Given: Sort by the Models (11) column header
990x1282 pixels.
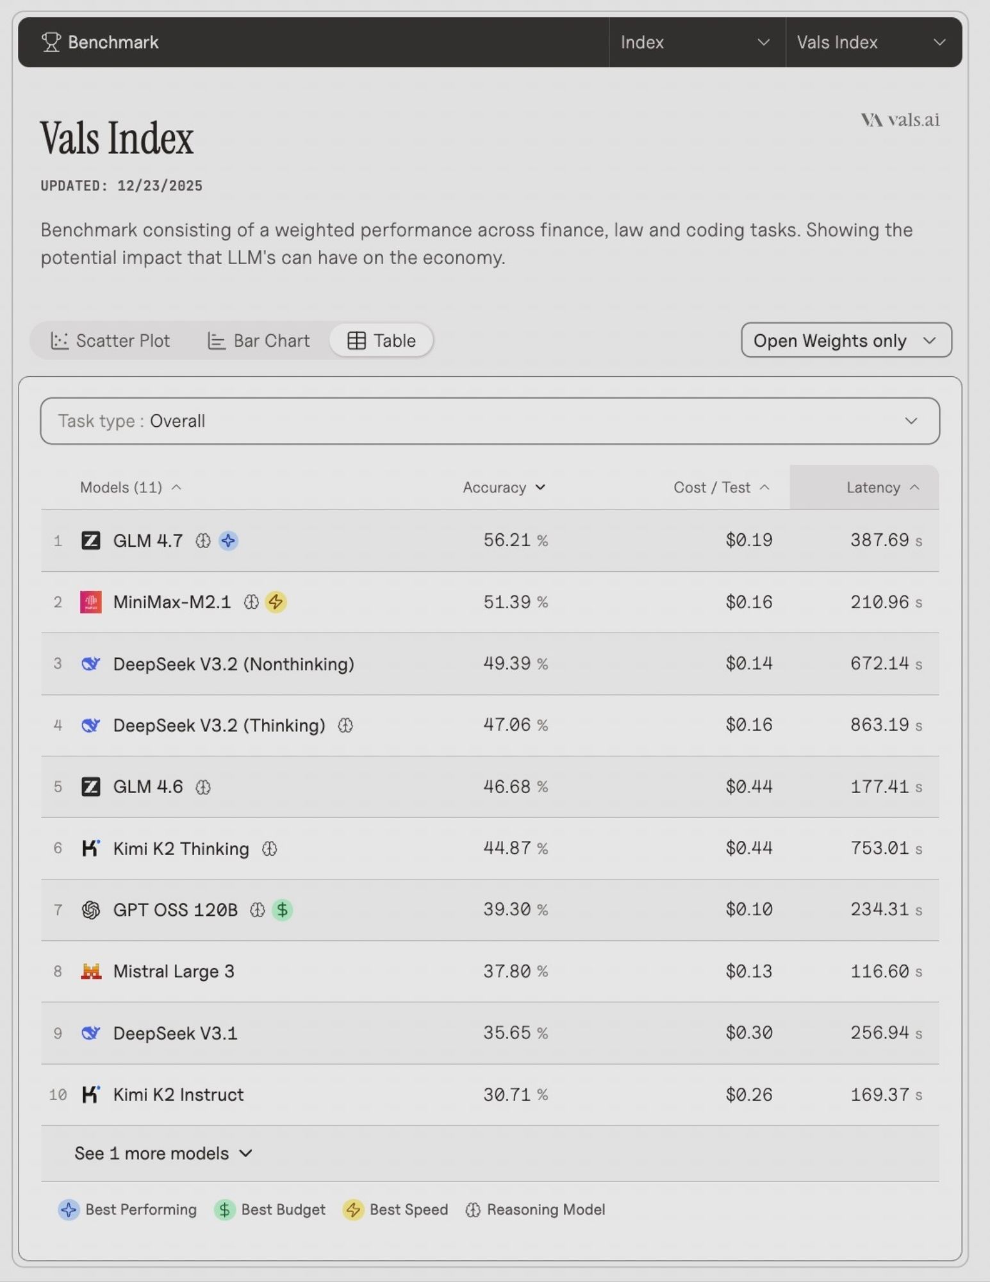Looking at the screenshot, I should click(x=131, y=488).
